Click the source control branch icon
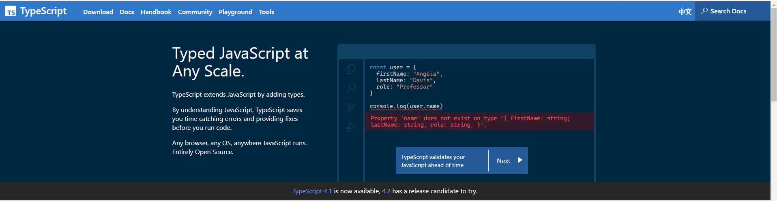Viewport: 777px width, 201px height. (351, 108)
